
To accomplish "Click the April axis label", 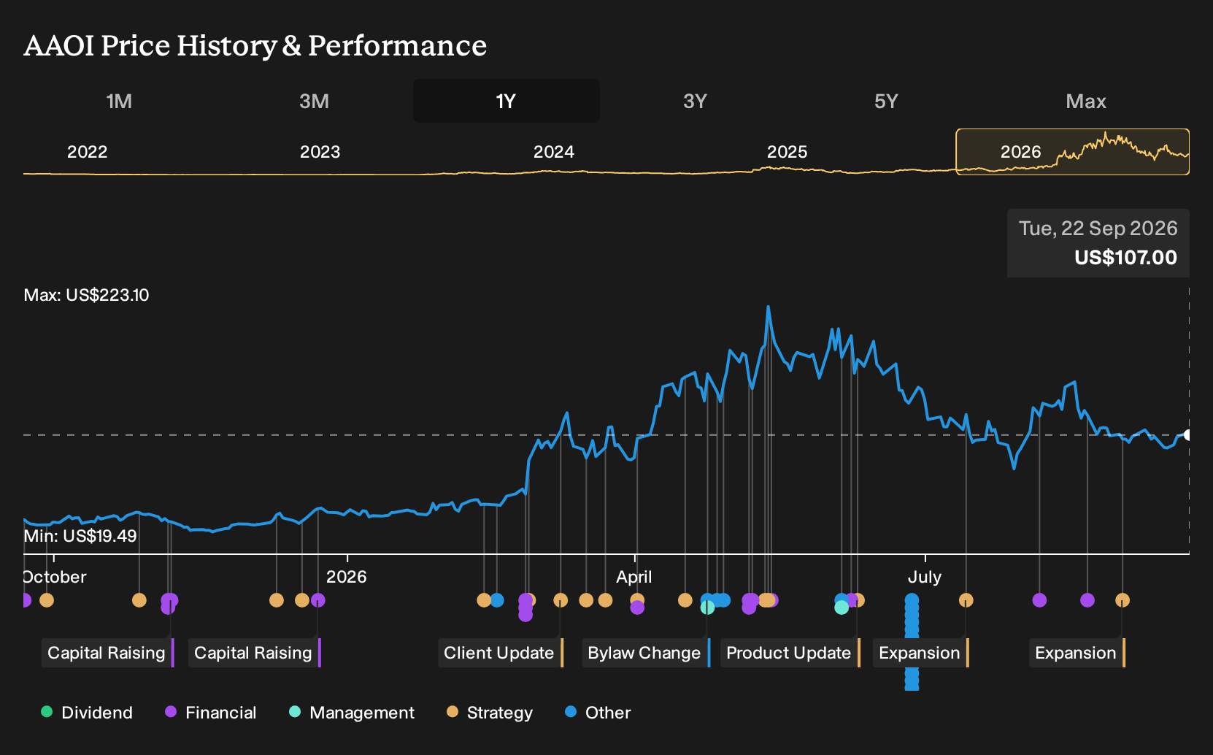I will (634, 577).
